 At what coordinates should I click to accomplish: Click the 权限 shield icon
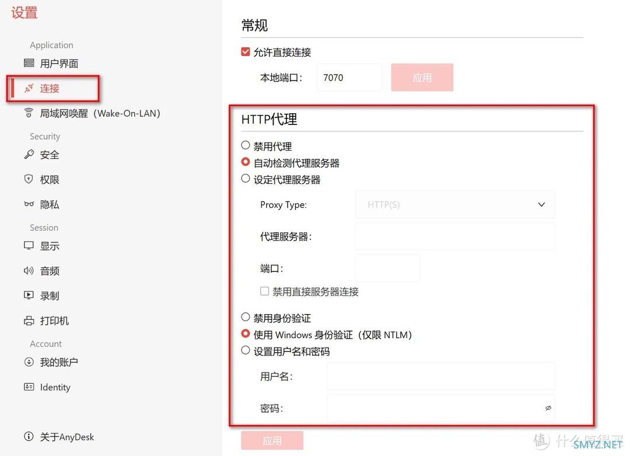point(29,179)
